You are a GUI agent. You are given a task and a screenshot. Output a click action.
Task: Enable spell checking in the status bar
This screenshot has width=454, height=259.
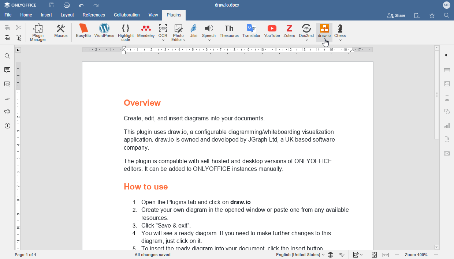tap(342, 255)
